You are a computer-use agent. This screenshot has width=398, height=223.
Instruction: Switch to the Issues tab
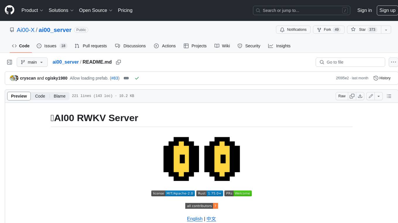tap(52, 46)
